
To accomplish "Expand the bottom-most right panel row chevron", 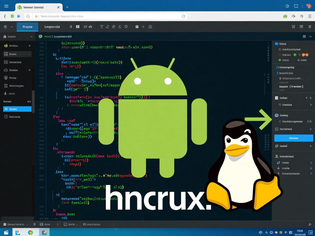I will click(311, 173).
